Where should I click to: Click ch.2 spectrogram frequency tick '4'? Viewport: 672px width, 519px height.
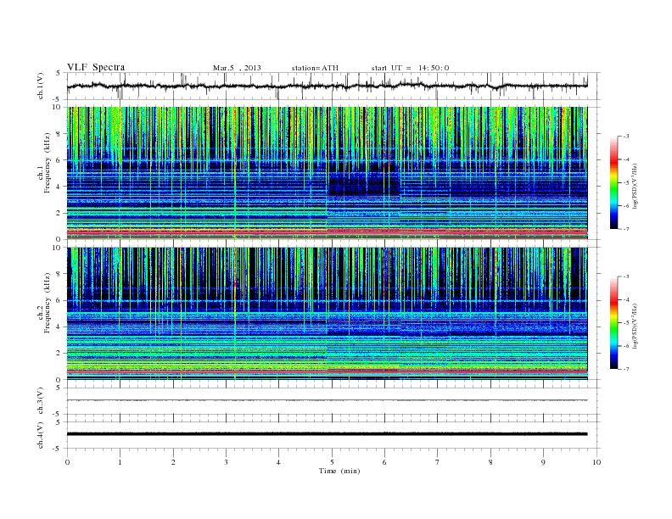(x=59, y=327)
